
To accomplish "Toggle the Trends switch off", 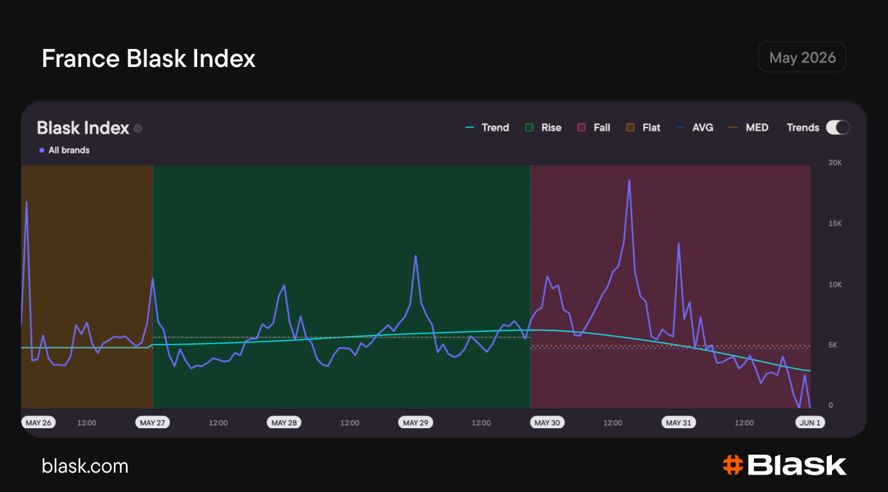I will [838, 128].
